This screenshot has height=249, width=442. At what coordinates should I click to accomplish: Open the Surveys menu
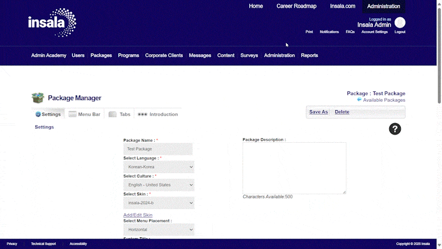[x=249, y=55]
